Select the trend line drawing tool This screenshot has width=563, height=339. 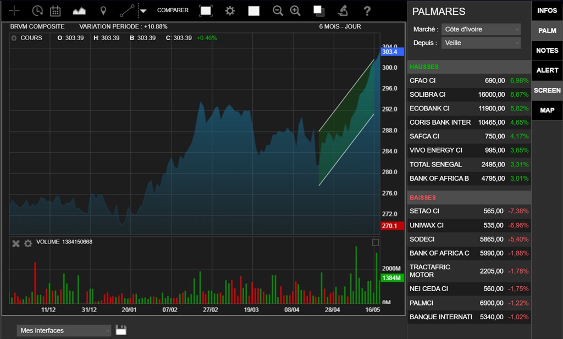coord(127,11)
